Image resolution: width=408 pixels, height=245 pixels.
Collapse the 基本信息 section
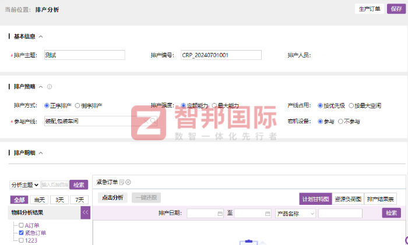pos(41,36)
